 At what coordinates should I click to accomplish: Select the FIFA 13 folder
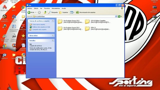click(97, 28)
